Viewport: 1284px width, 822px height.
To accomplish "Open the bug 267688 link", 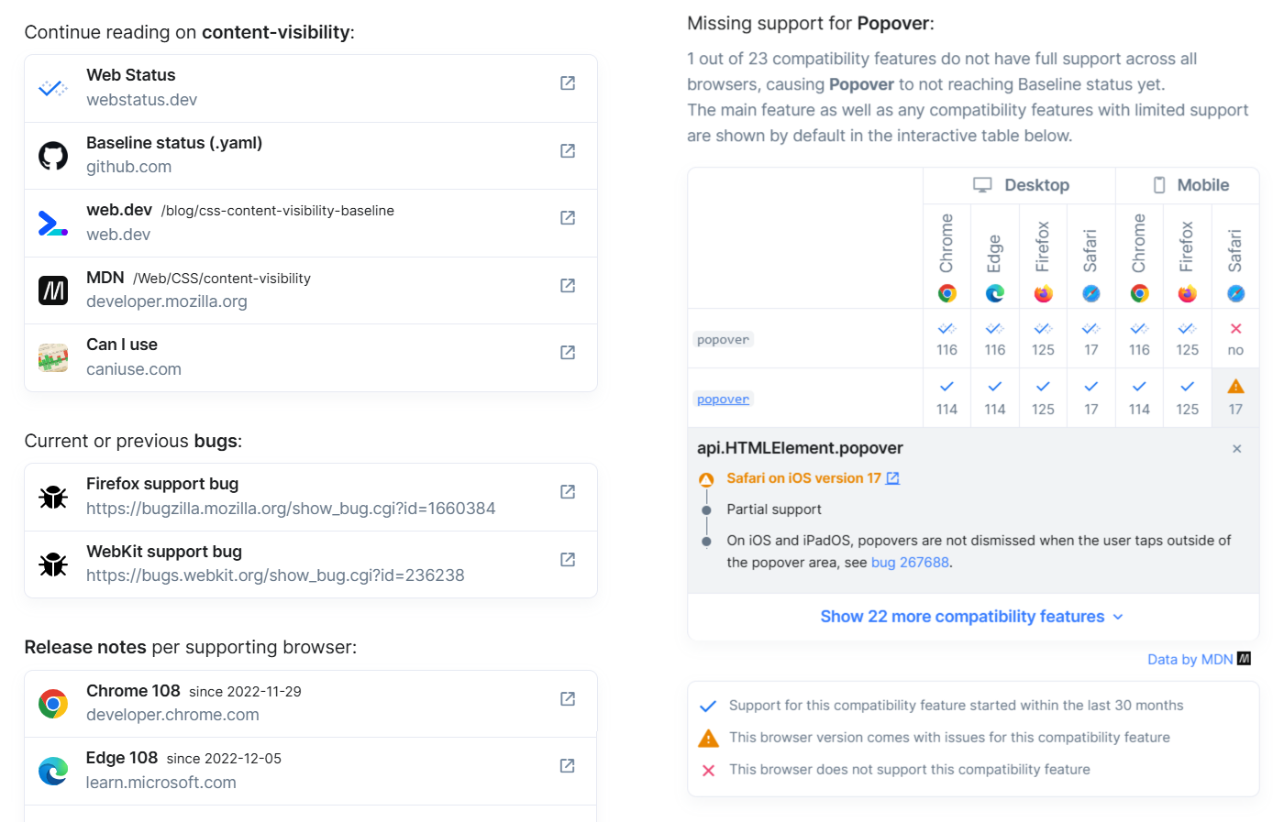I will [910, 562].
